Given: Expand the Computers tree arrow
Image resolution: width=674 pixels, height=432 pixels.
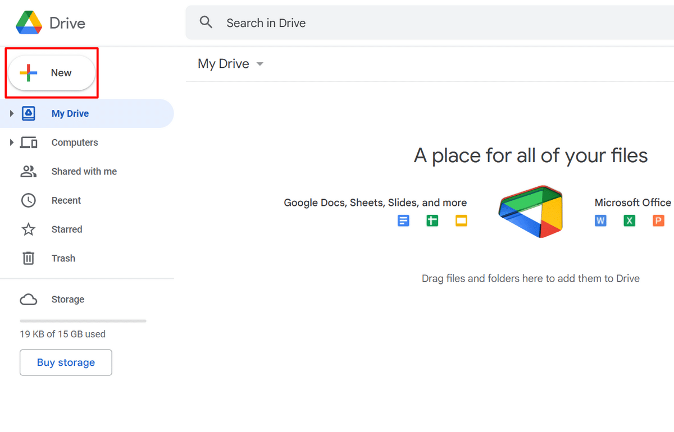Looking at the screenshot, I should 11,143.
